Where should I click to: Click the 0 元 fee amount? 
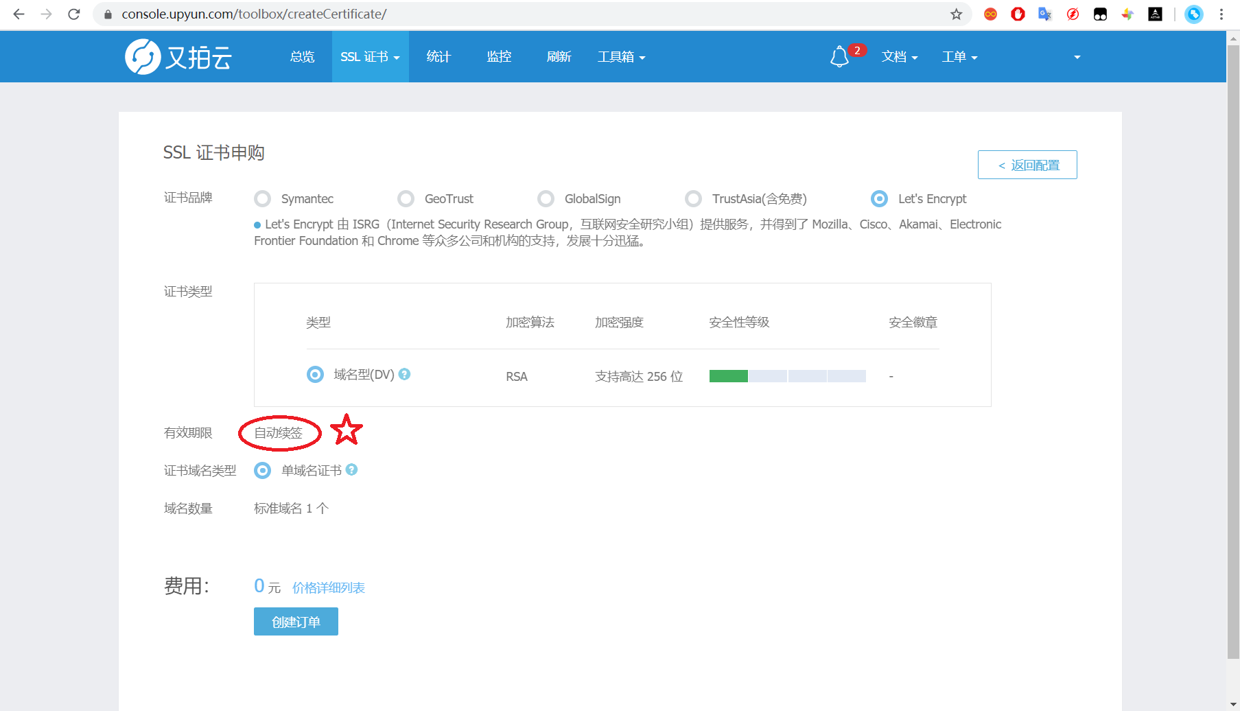click(x=268, y=586)
